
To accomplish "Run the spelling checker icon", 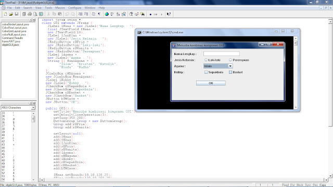I will click(112, 14).
